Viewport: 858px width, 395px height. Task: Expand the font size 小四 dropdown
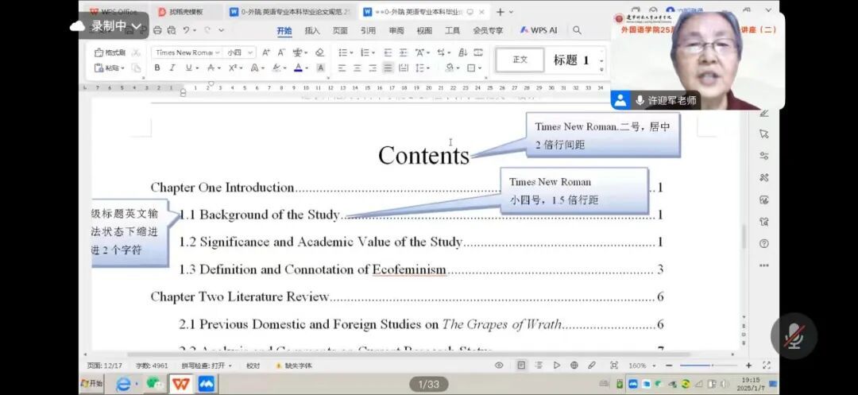(239, 52)
